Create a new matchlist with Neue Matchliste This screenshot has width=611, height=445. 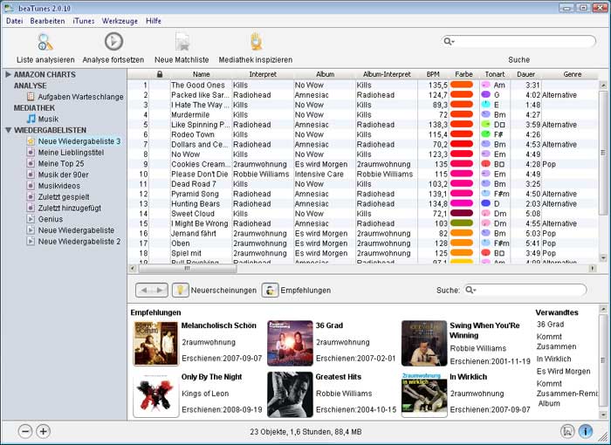pos(183,41)
